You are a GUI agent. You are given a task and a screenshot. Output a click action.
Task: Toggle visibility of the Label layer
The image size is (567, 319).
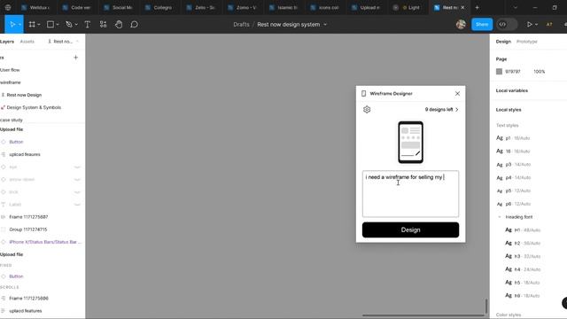tap(77, 205)
